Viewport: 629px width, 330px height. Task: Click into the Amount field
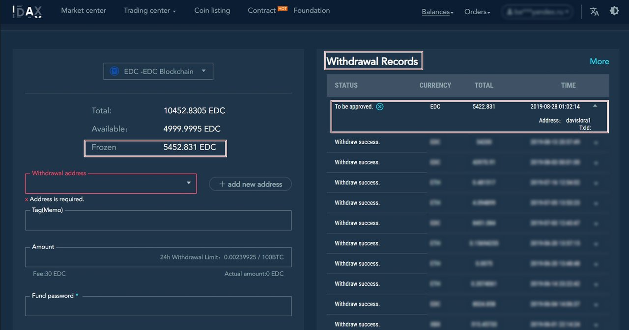pyautogui.click(x=158, y=257)
